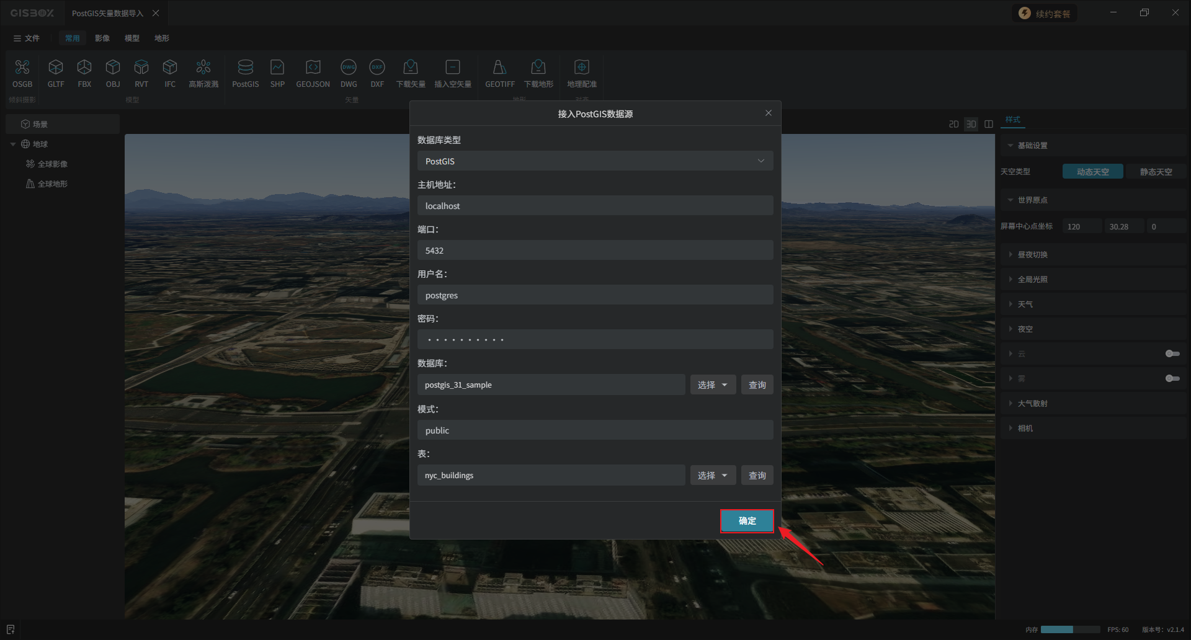Open the 数据库类型 PostGIS dropdown

tap(595, 161)
